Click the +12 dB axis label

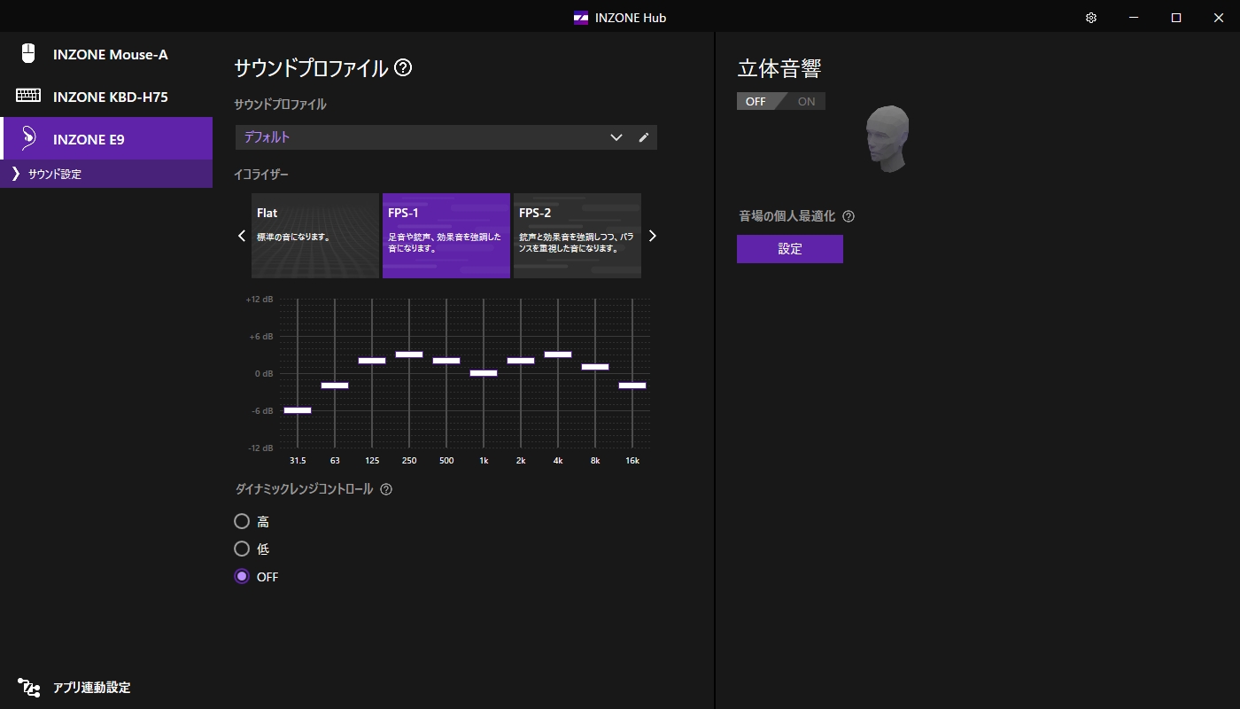pyautogui.click(x=260, y=300)
